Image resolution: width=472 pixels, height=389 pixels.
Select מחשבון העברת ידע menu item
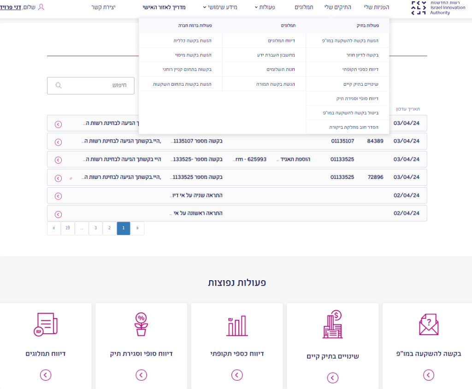point(275,55)
